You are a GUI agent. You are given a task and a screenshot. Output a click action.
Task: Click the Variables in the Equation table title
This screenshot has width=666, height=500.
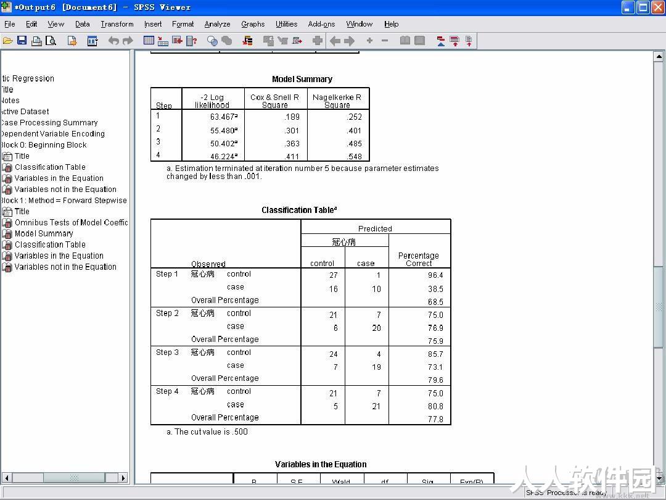[x=321, y=464]
